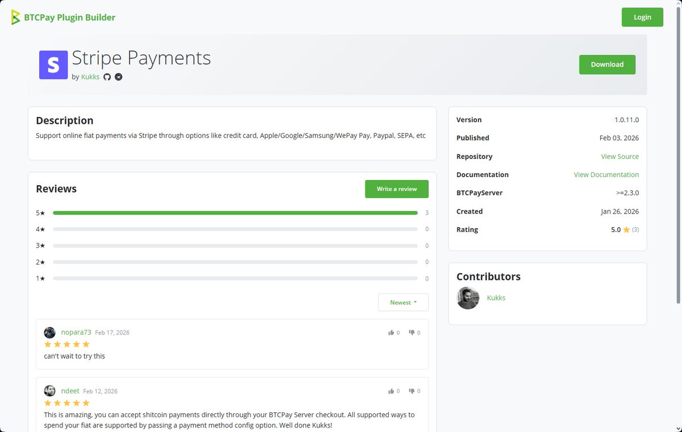Click the Kukks contributor photo
Screen dimensions: 682x432
(468, 298)
